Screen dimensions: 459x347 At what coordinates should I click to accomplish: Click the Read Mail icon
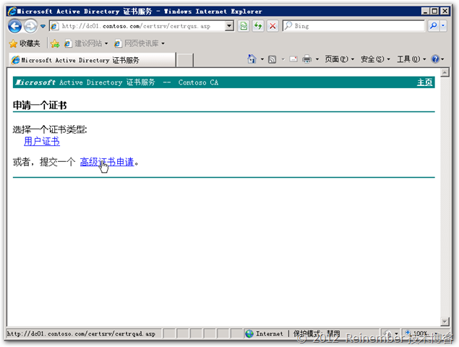pyautogui.click(x=293, y=59)
